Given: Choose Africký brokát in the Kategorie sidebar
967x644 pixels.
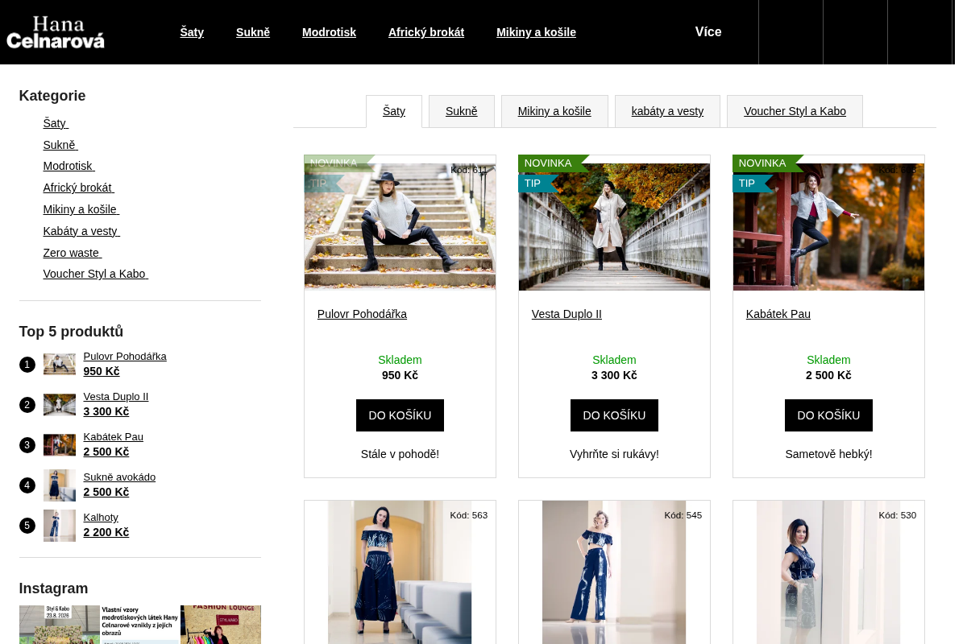Looking at the screenshot, I should (79, 188).
